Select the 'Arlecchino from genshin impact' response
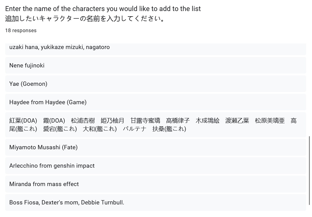The image size is (312, 217). point(52,166)
